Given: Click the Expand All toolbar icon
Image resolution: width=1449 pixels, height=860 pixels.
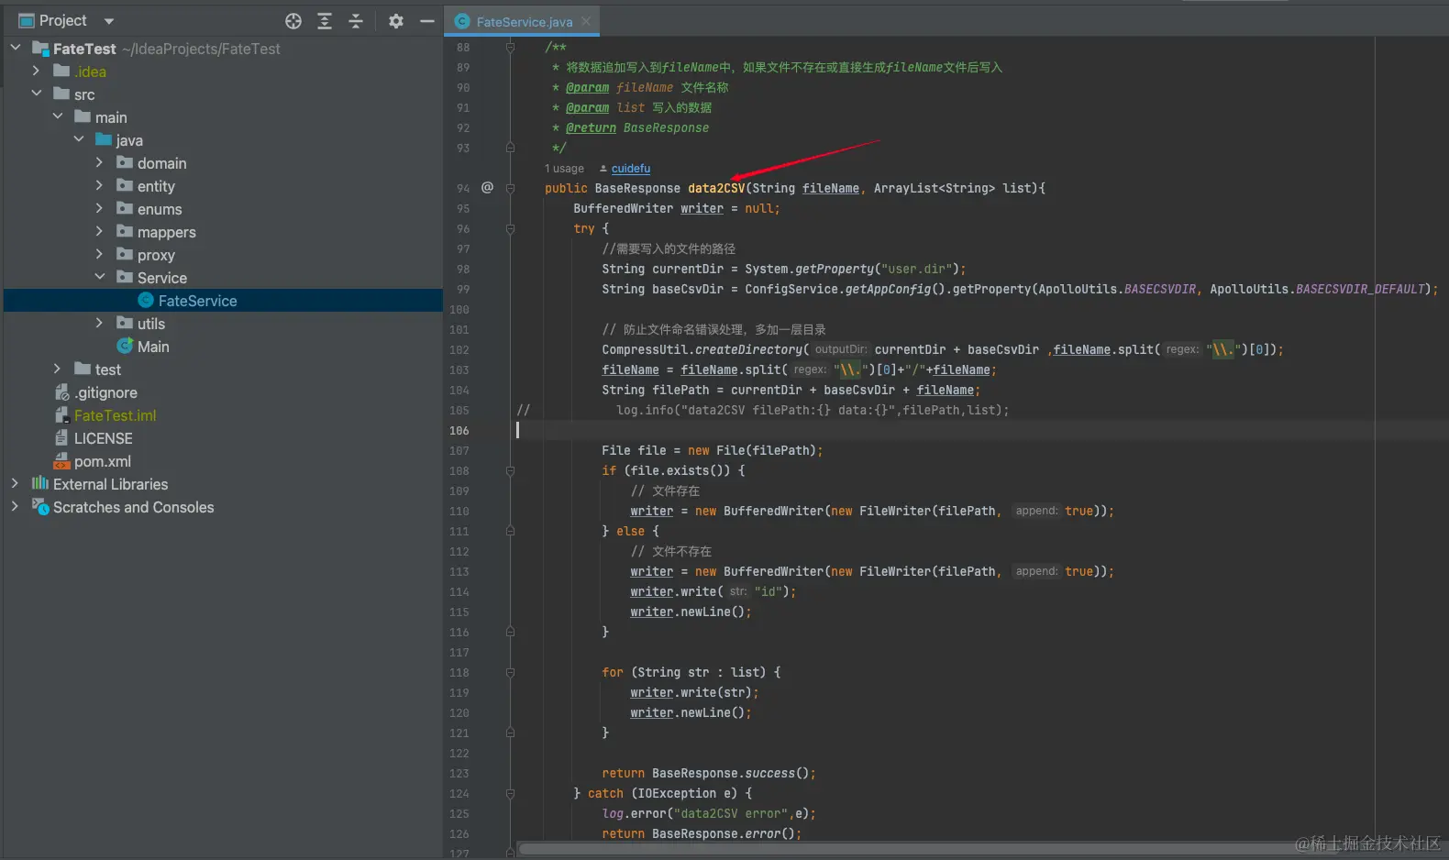Looking at the screenshot, I should 325,21.
